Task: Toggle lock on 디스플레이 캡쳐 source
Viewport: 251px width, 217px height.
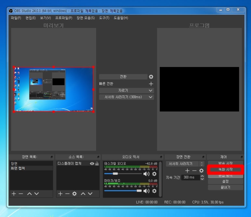Action: pyautogui.click(x=97, y=164)
